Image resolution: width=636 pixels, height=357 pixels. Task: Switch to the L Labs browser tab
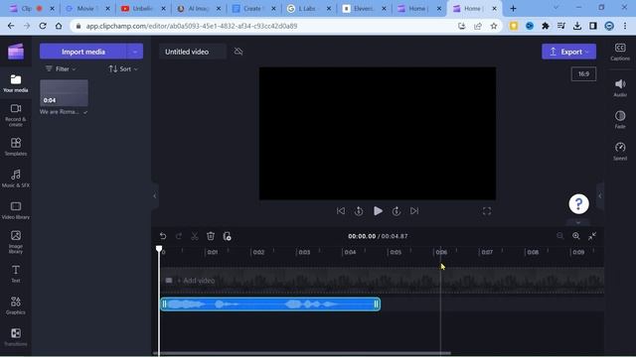309,9
